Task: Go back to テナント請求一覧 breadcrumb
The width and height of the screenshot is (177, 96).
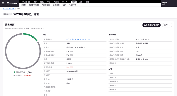Action: [x=9, y=8]
